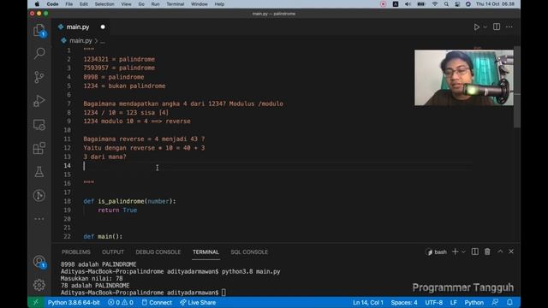
Task: Change indentation via Spaces: 4
Action: (404, 302)
